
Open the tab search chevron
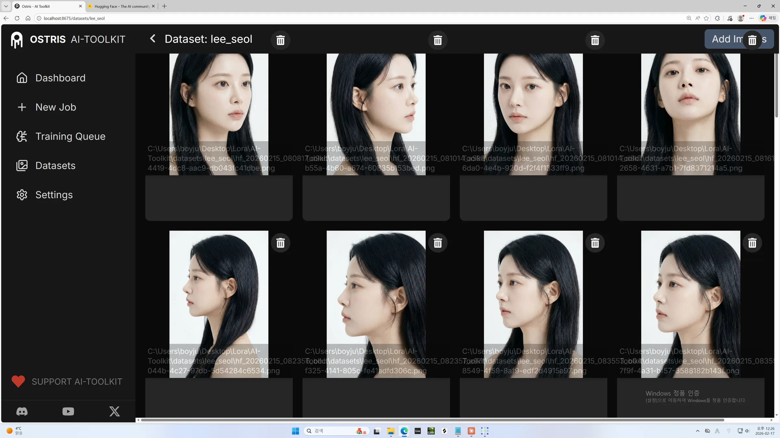(6, 6)
